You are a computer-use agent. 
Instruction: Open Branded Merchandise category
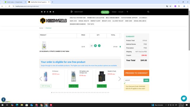pyautogui.click(x=78, y=24)
